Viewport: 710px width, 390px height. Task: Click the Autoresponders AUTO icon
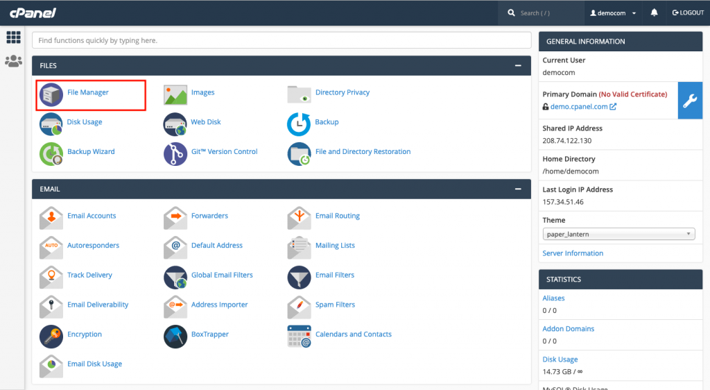pos(51,247)
